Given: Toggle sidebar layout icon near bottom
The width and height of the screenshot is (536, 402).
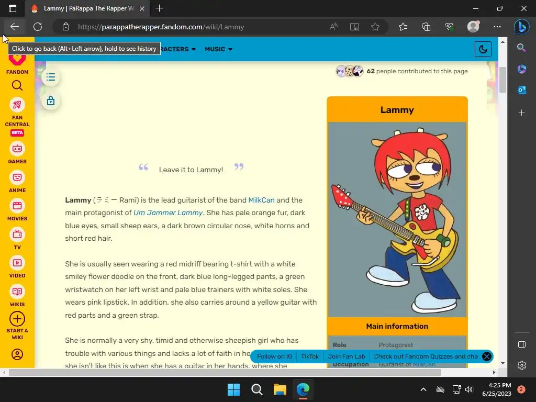Looking at the screenshot, I should [x=522, y=344].
